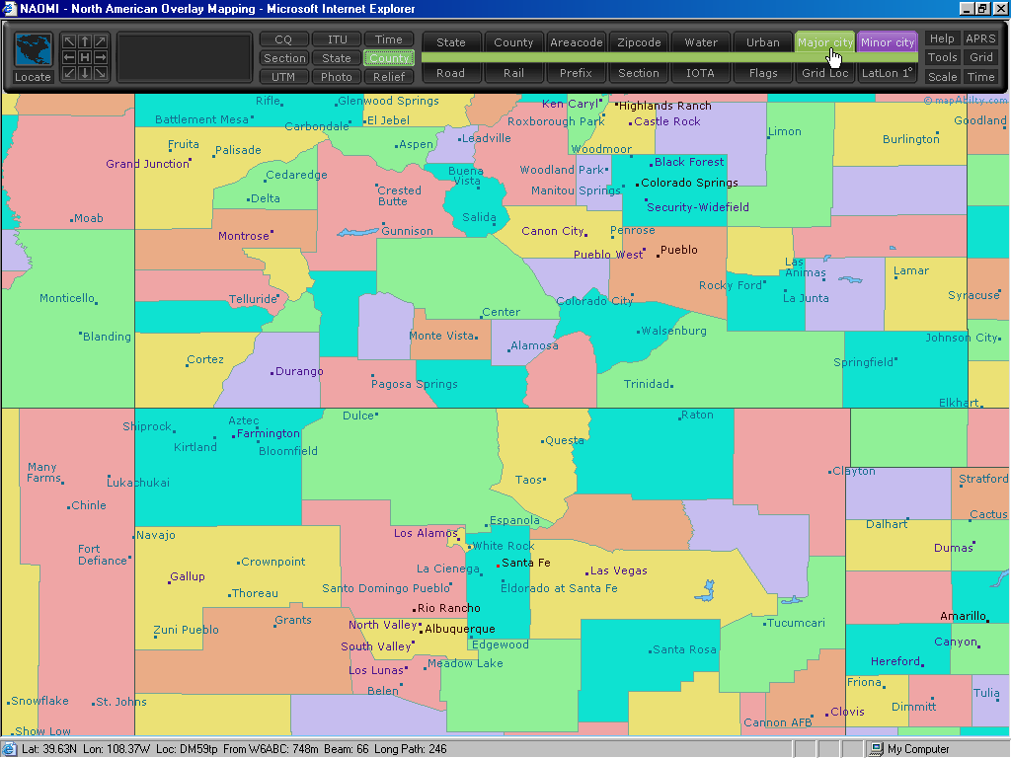Image resolution: width=1011 pixels, height=758 pixels.
Task: Toggle the Grid Loc overlay
Action: coord(824,73)
